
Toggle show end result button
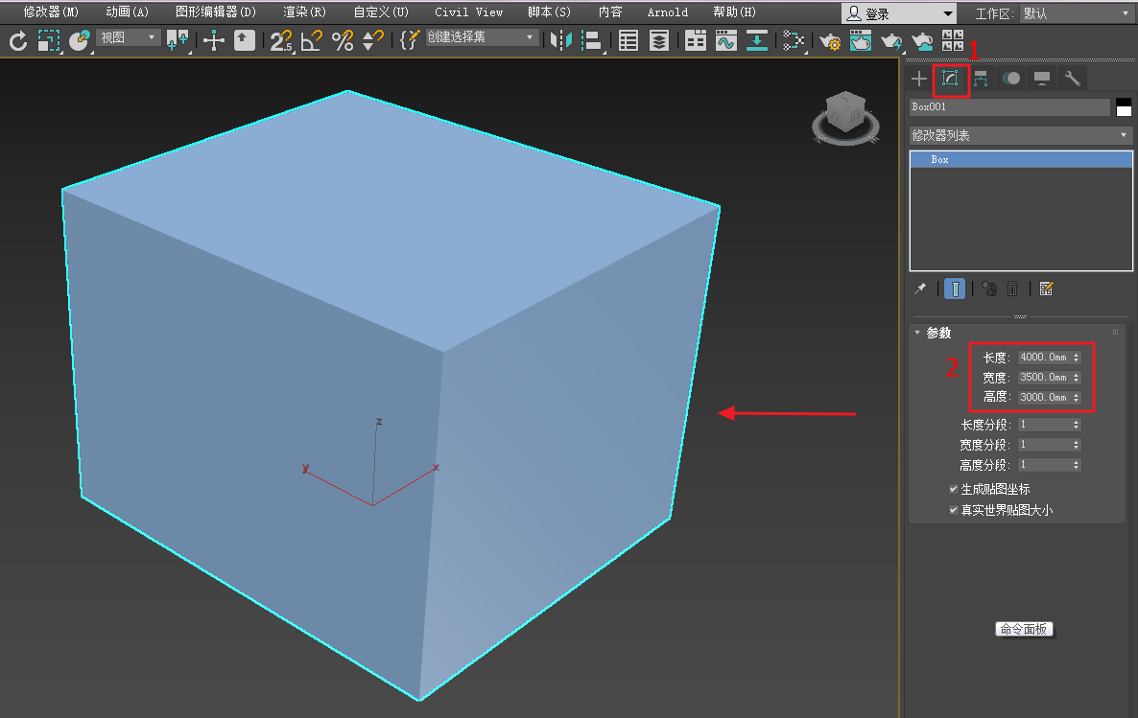tap(955, 289)
